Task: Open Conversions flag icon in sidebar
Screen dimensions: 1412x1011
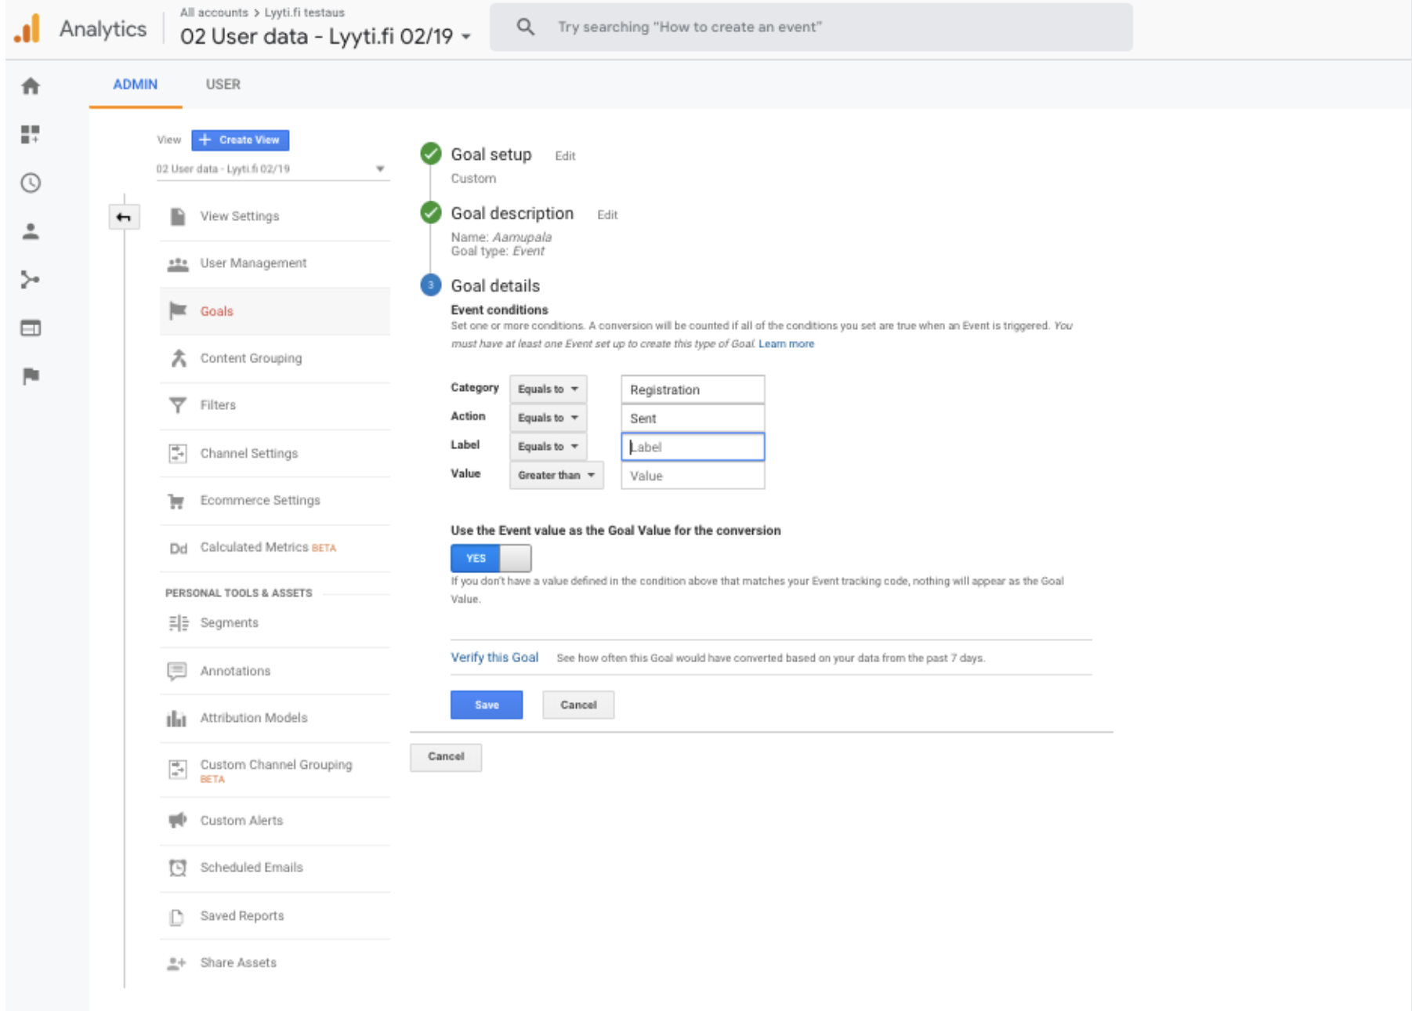Action: pos(31,377)
